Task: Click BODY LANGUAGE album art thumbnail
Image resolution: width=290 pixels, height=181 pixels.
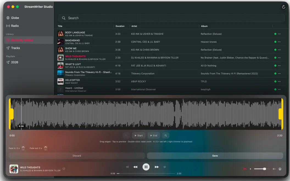Action: coord(60,34)
